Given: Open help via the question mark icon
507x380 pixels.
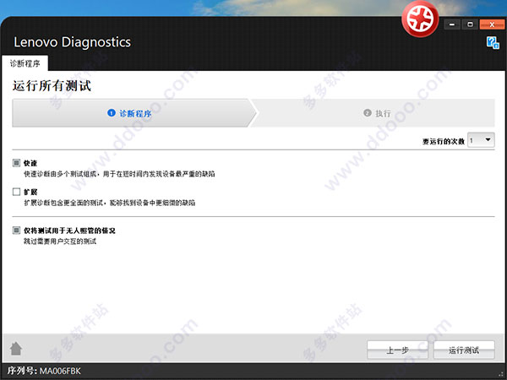Looking at the screenshot, I should point(492,42).
